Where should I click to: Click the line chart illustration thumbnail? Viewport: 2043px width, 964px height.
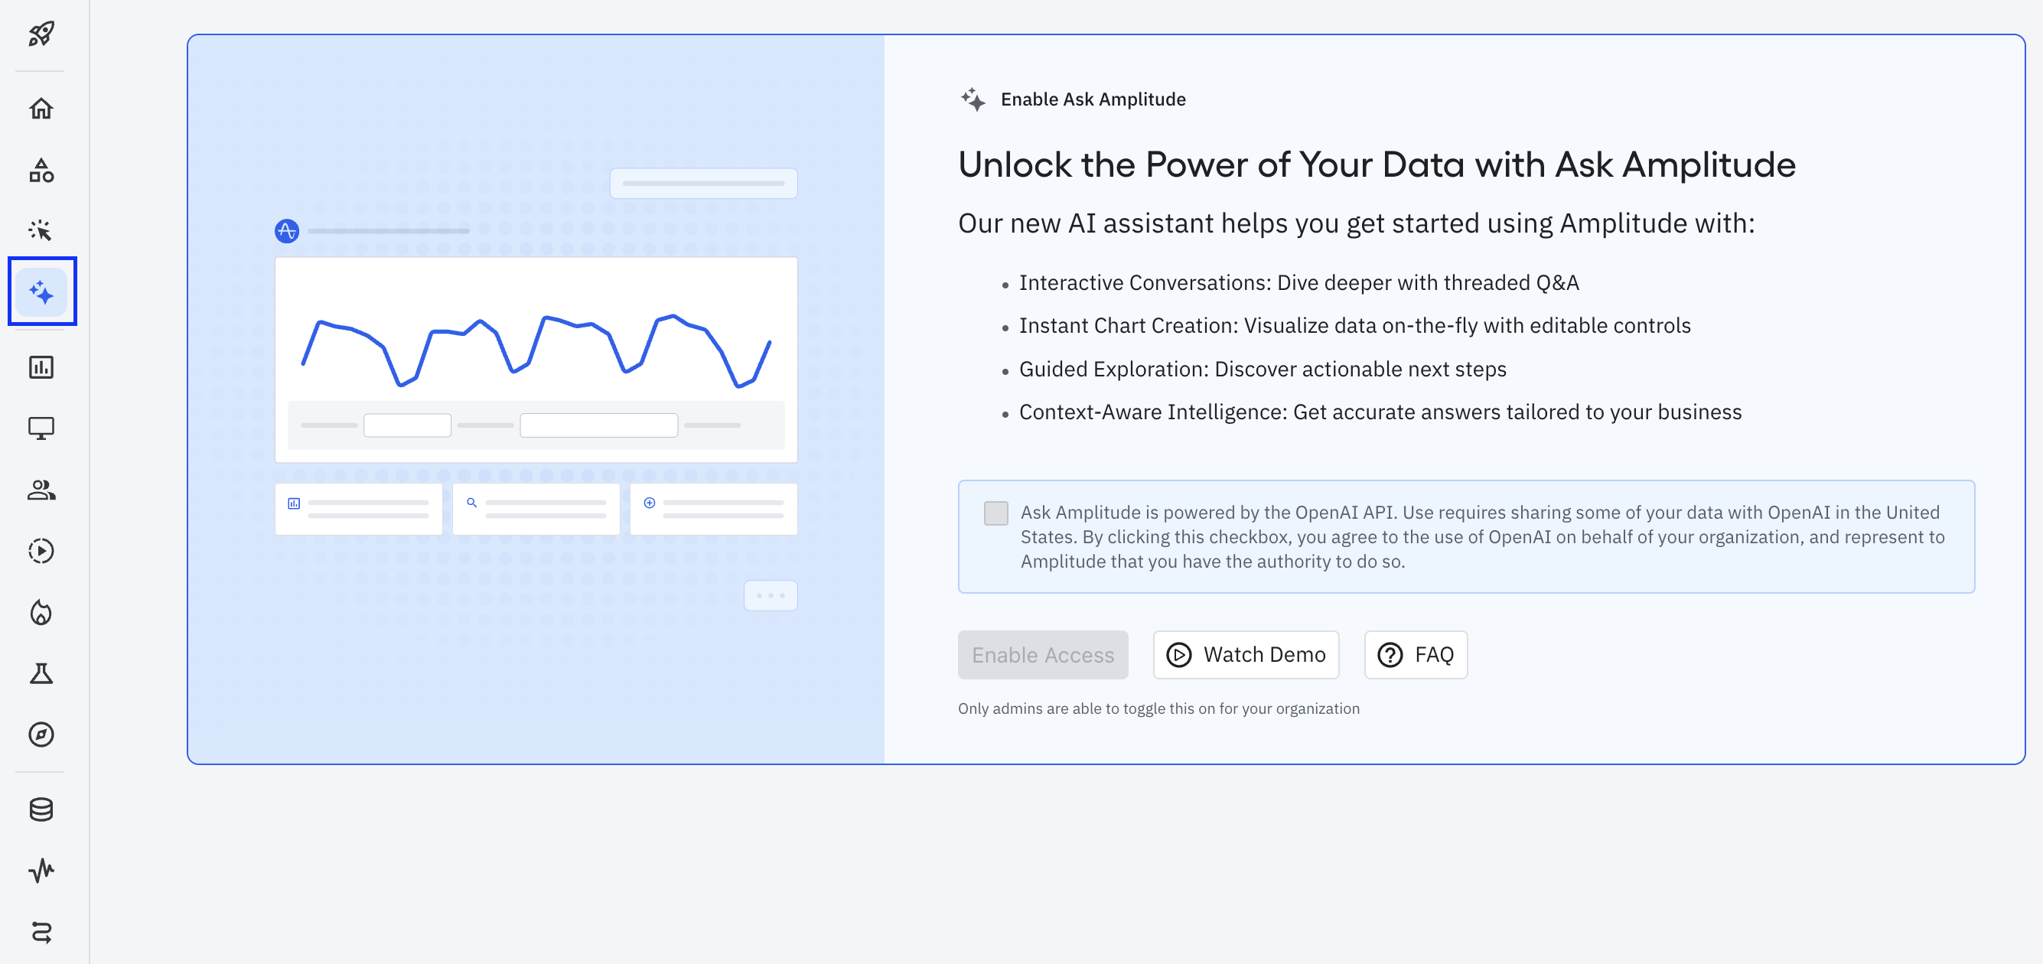[x=536, y=358]
